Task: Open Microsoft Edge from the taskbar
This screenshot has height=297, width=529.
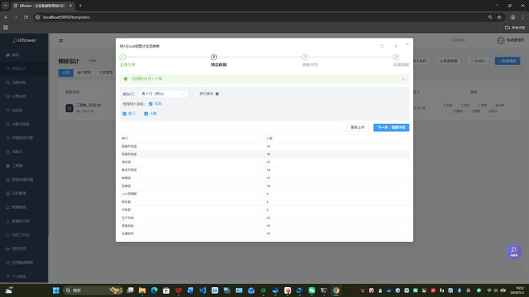Action: (x=154, y=290)
